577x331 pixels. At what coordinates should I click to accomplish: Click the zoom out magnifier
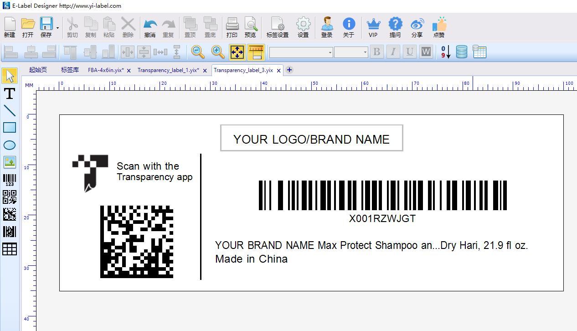click(198, 52)
